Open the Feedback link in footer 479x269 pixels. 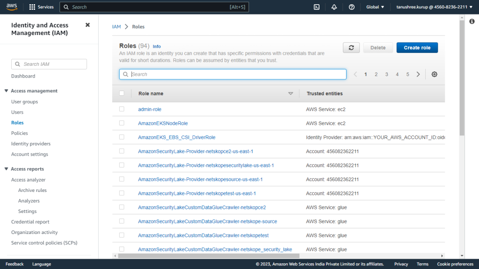pos(15,264)
